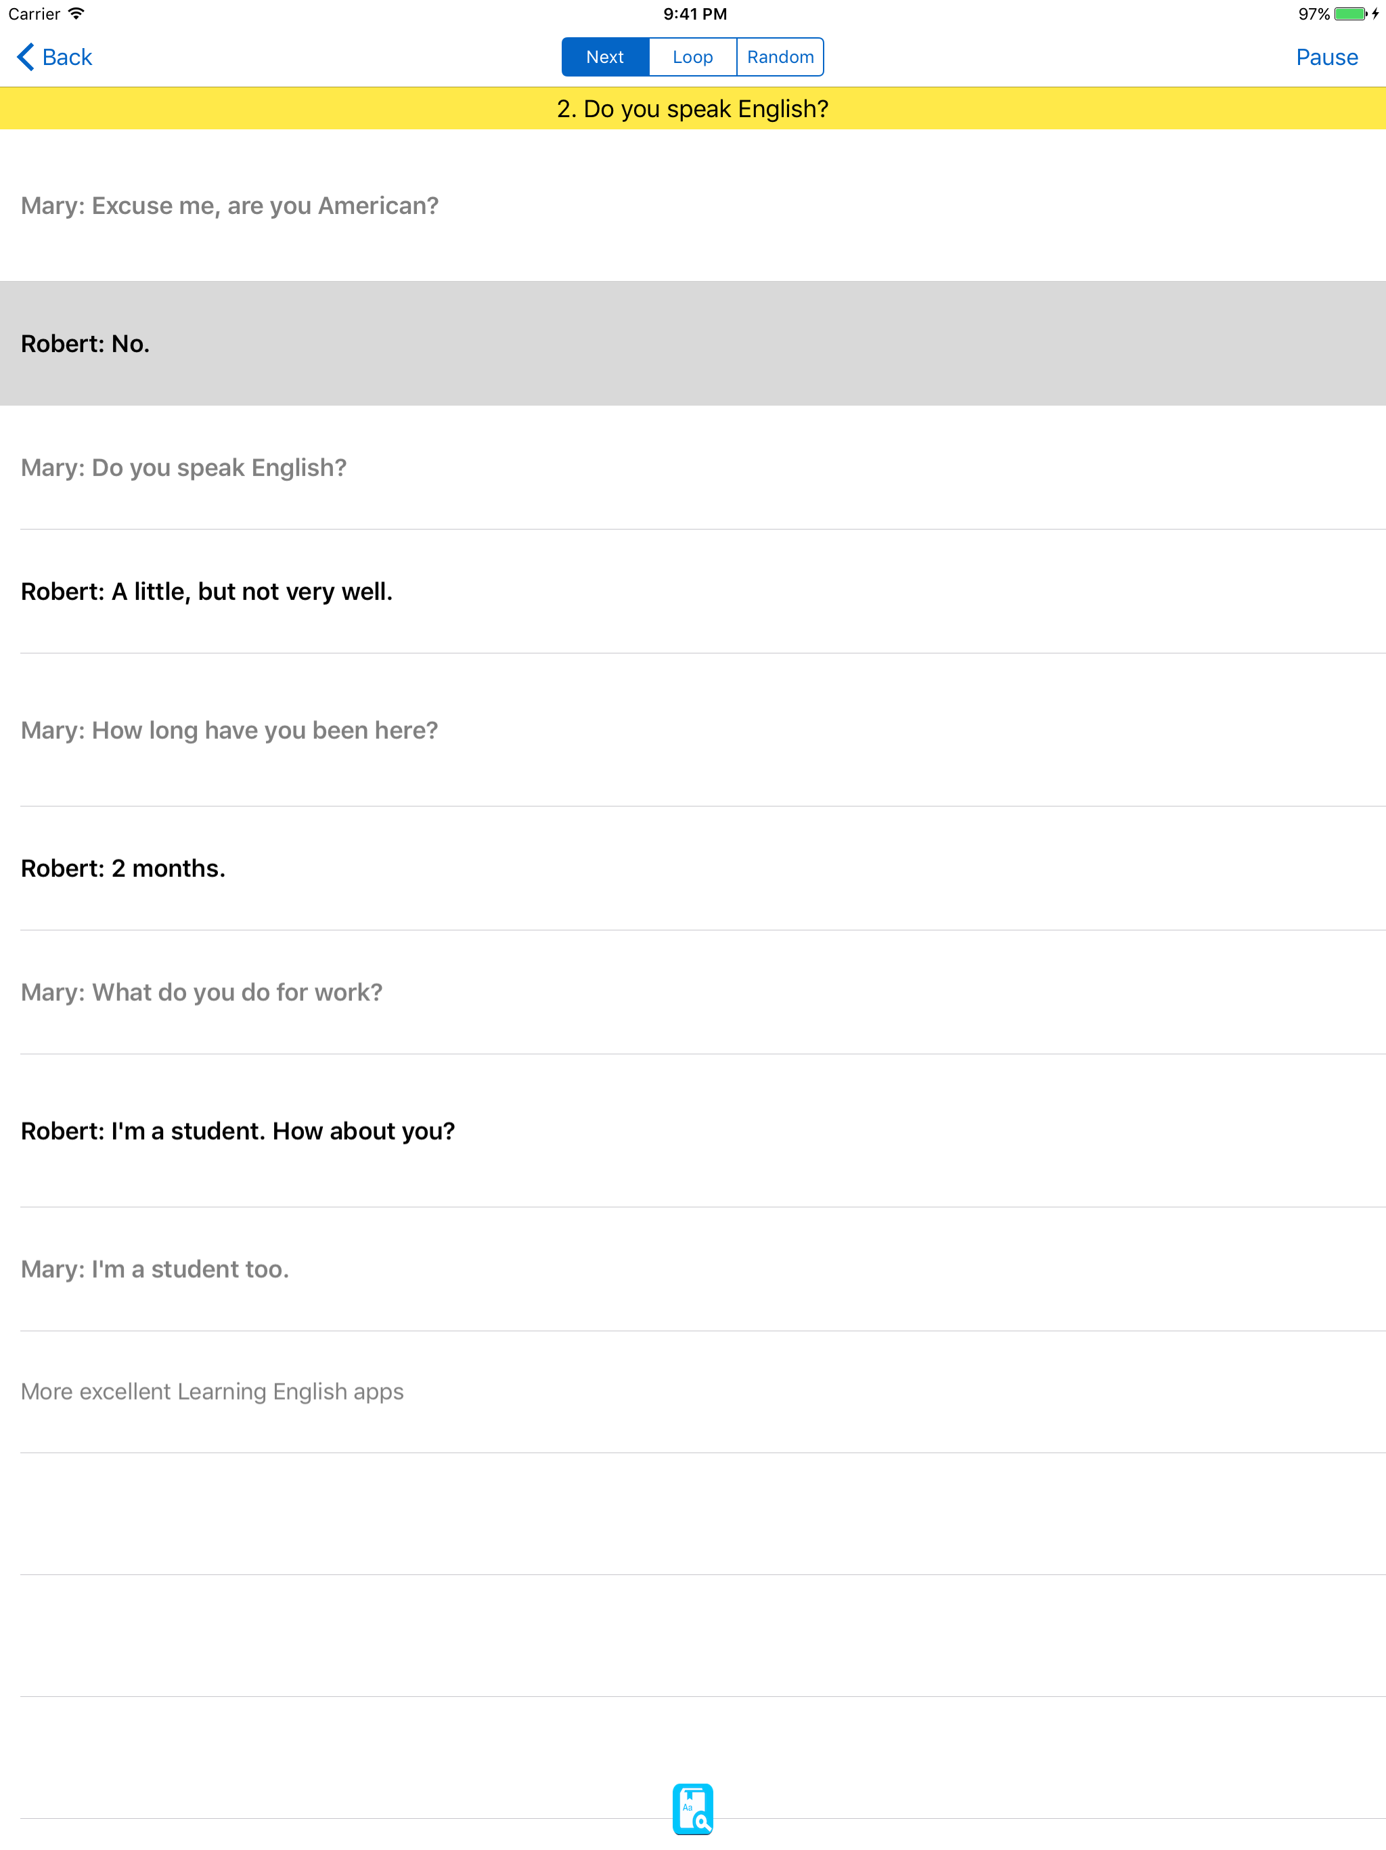
Task: Select the "Robert: 2 months." line
Action: point(123,868)
